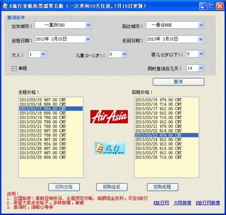Expand the 返回日期 return date picker
Screen dimensions: 226x215
pos(201,39)
